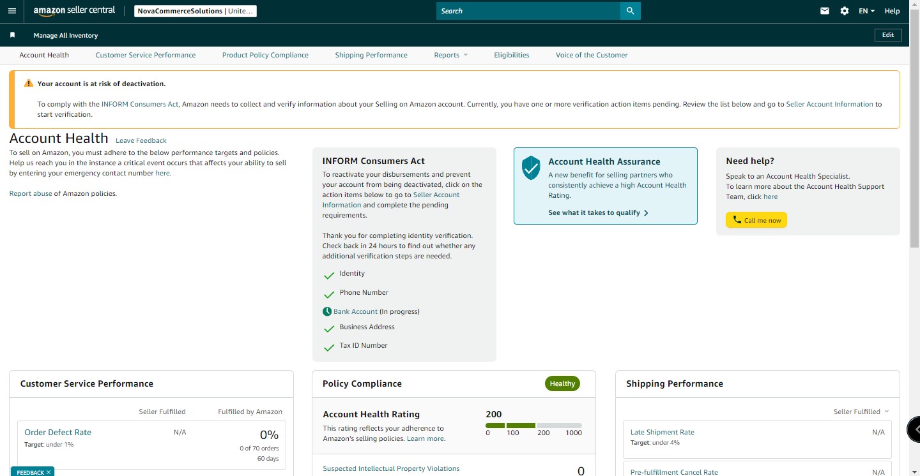
Task: Open the Bank Account verification link
Action: [x=355, y=311]
